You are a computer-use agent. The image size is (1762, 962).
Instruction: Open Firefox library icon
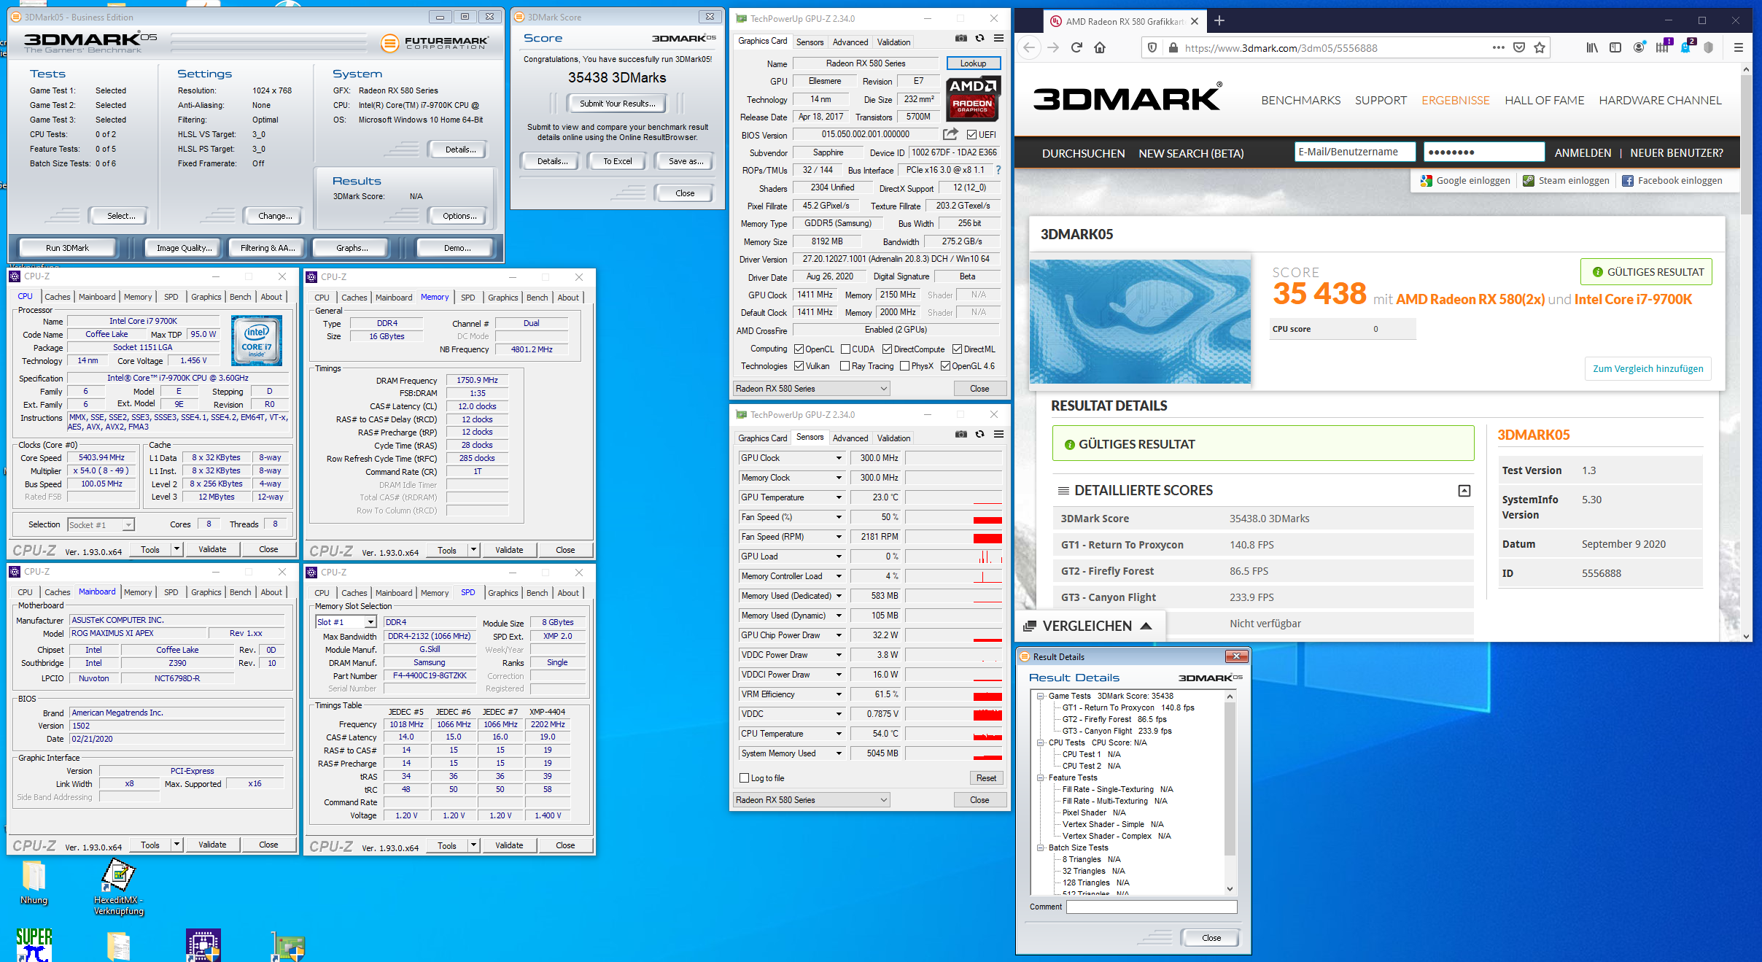point(1592,48)
